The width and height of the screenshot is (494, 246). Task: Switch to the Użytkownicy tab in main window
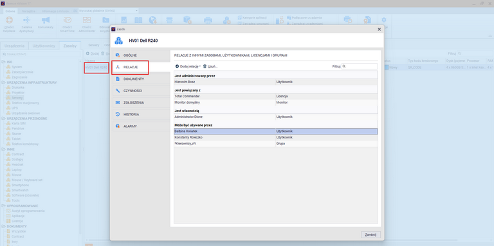[x=44, y=46]
